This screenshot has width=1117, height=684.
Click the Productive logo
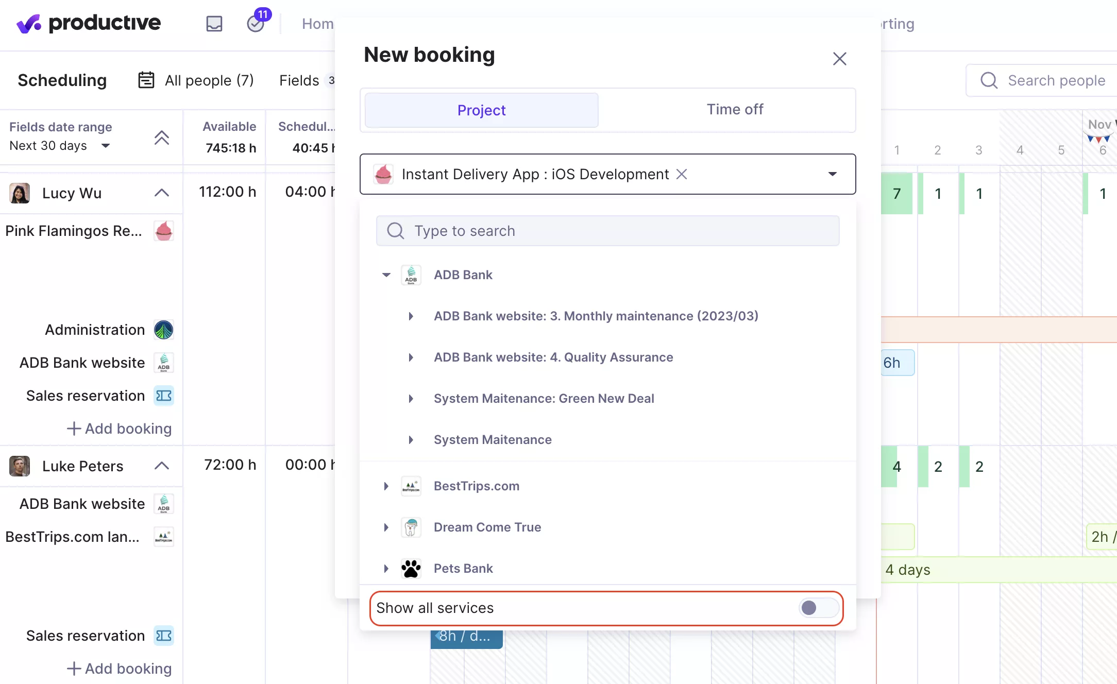click(x=88, y=23)
